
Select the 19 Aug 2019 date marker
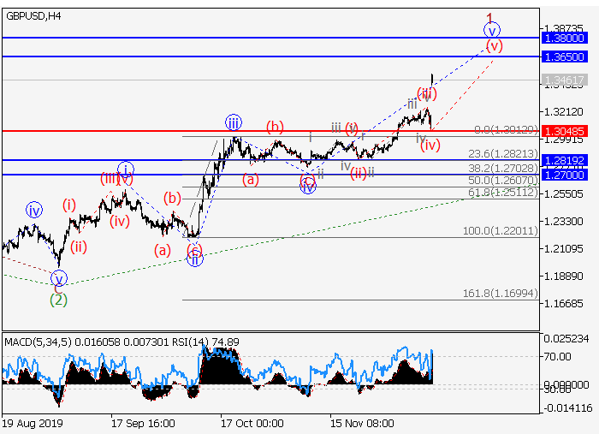point(32,423)
